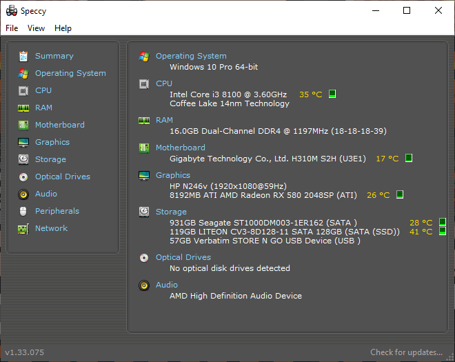
Task: Click the Storage drive icon in main panel
Action: click(x=144, y=212)
